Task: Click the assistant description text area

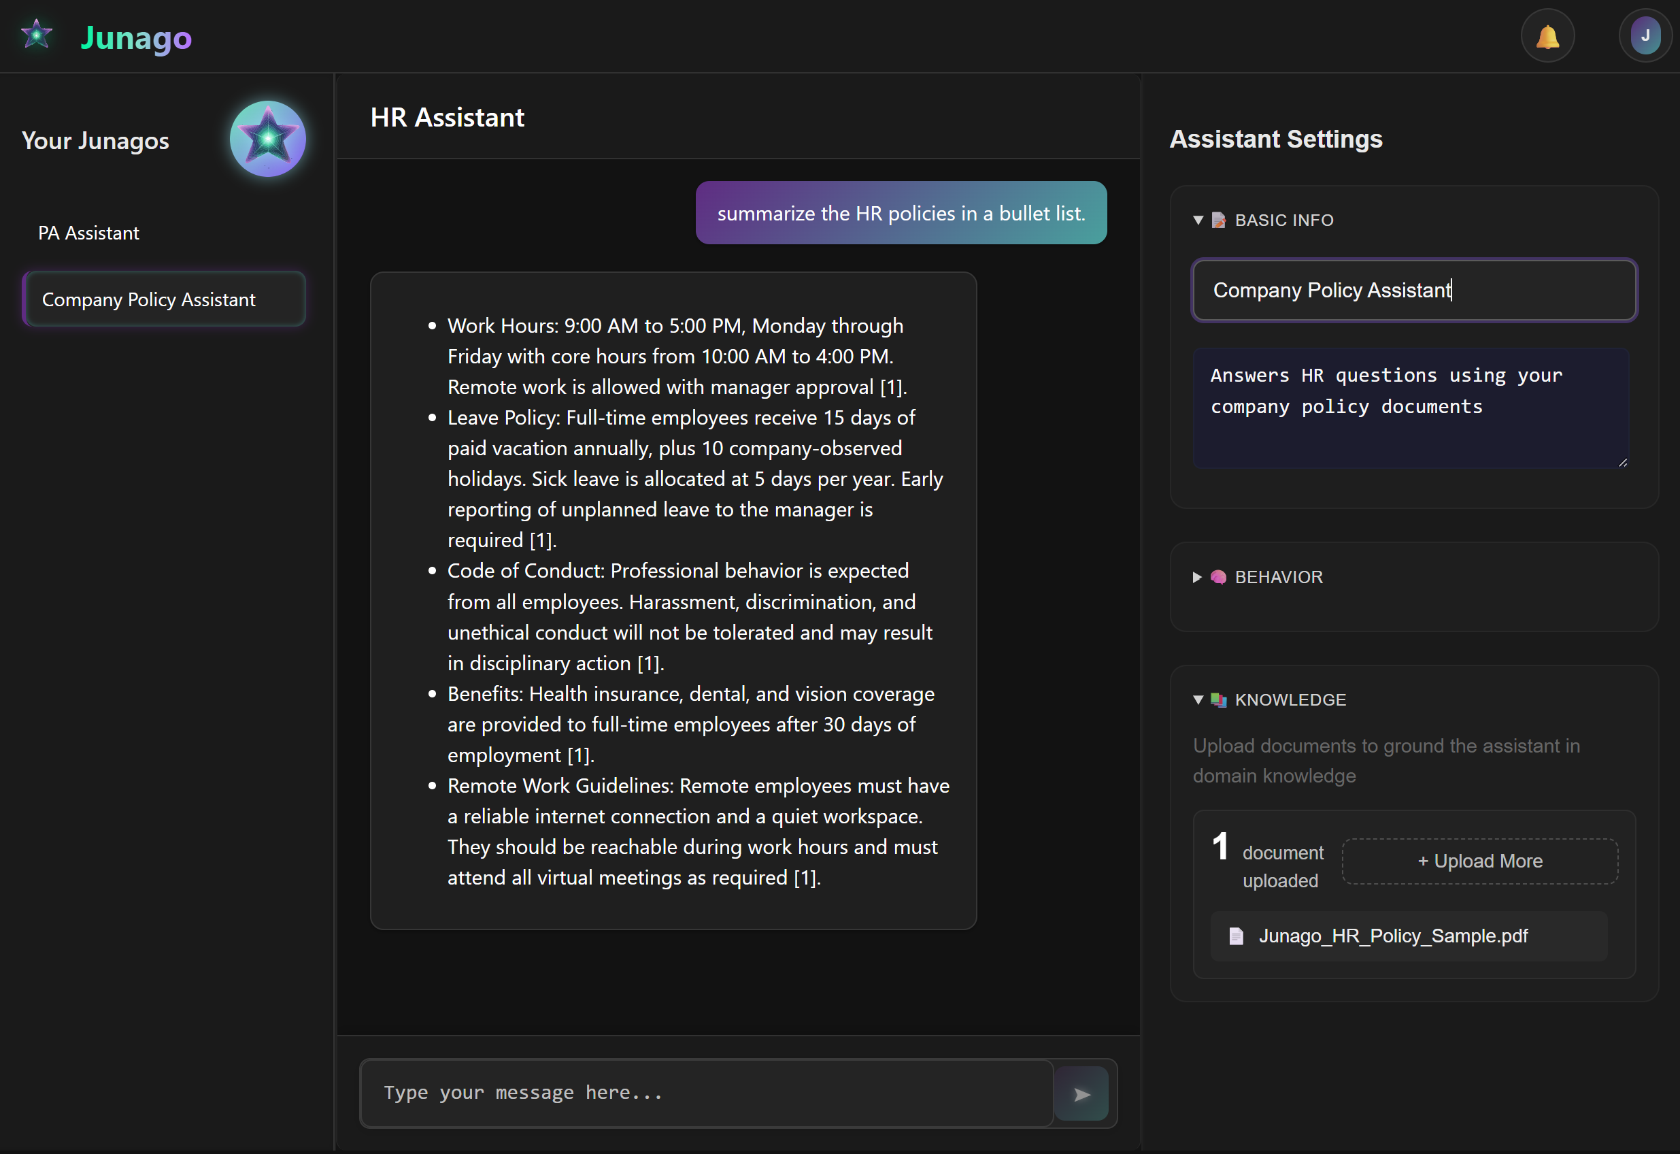Action: tap(1410, 408)
